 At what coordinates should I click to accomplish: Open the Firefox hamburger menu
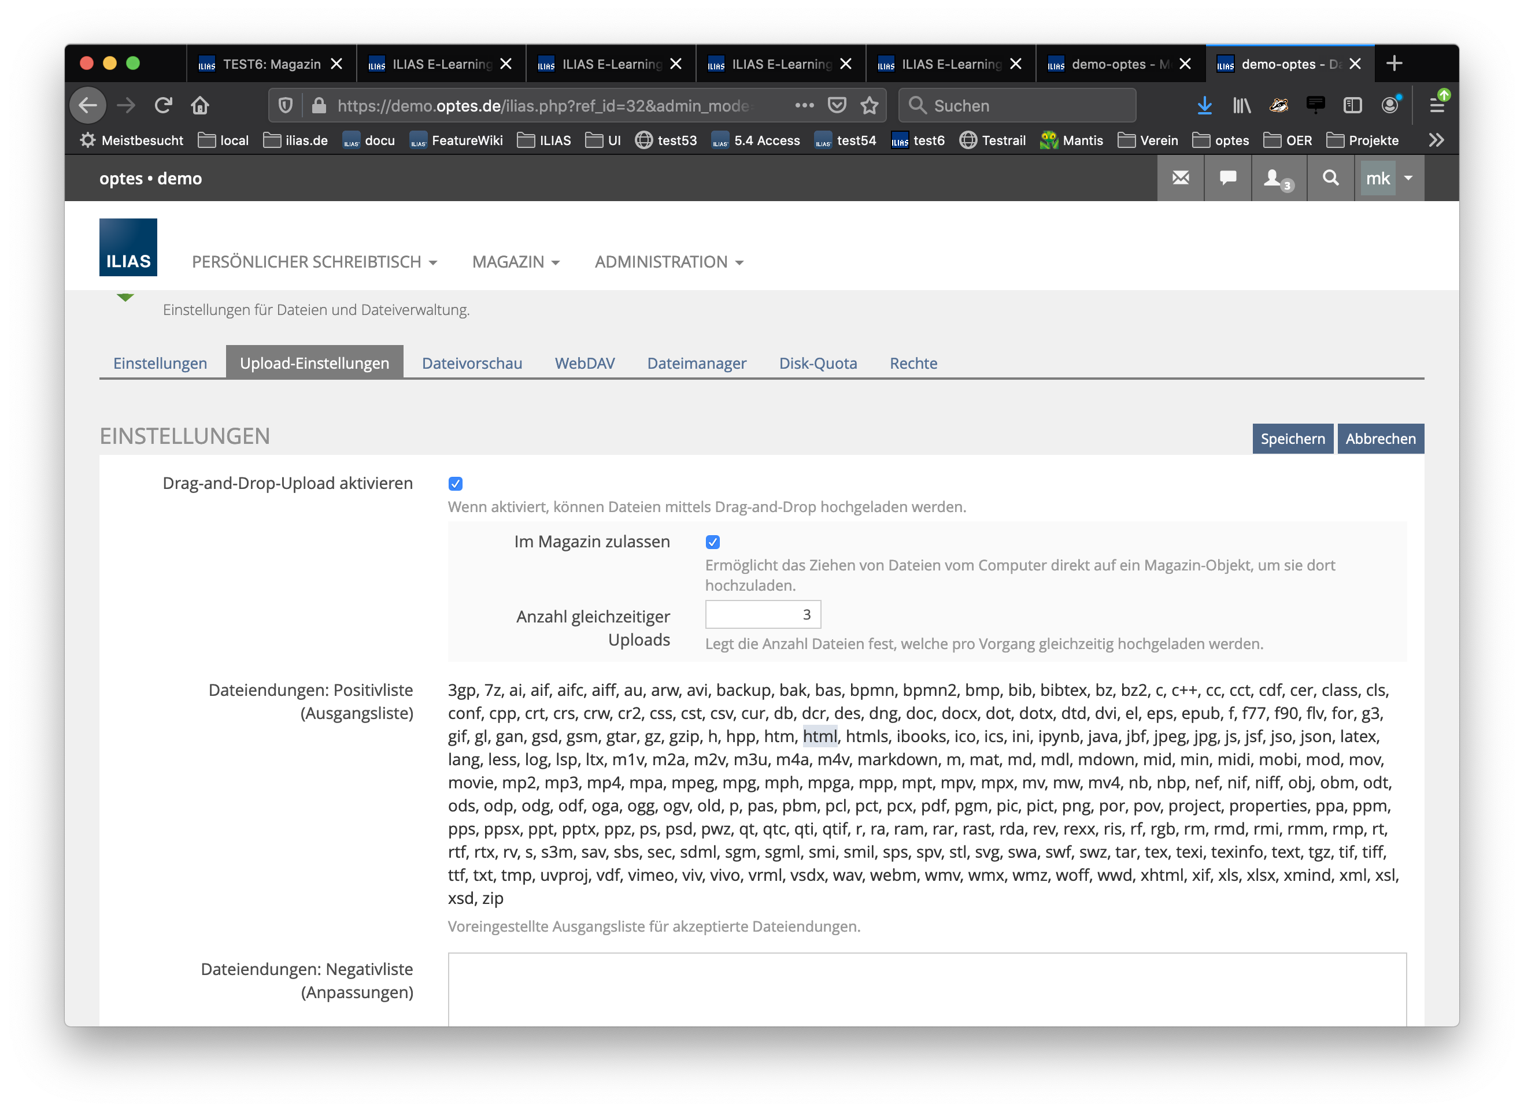[1437, 106]
